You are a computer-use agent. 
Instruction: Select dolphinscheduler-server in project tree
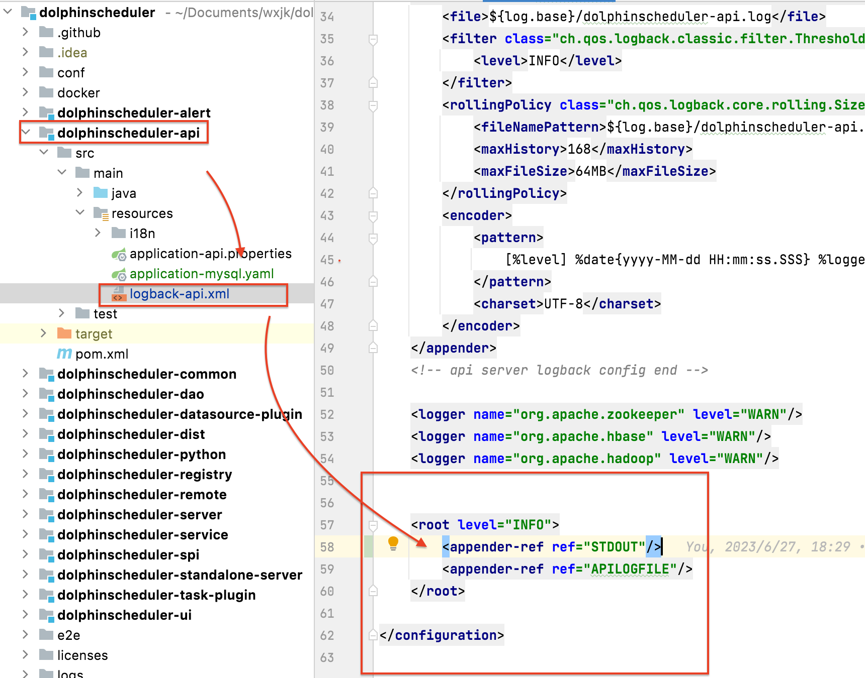139,515
